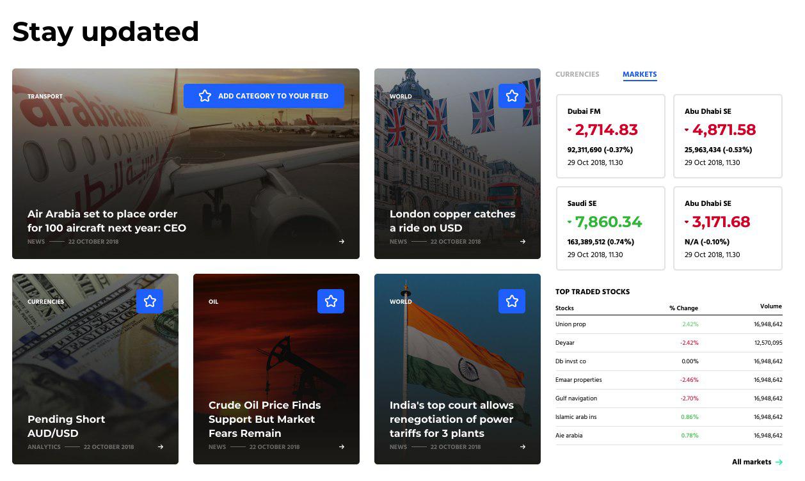Click the Currencies category label on dollar card
The width and height of the screenshot is (805, 481).
click(45, 302)
